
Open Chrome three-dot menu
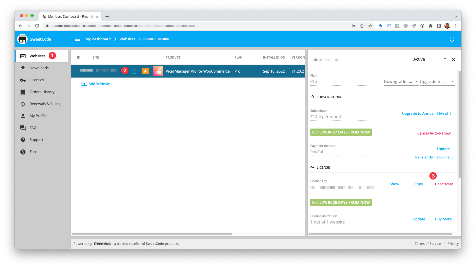[456, 26]
